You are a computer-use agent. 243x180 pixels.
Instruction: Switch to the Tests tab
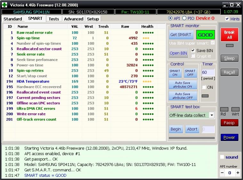54,19
